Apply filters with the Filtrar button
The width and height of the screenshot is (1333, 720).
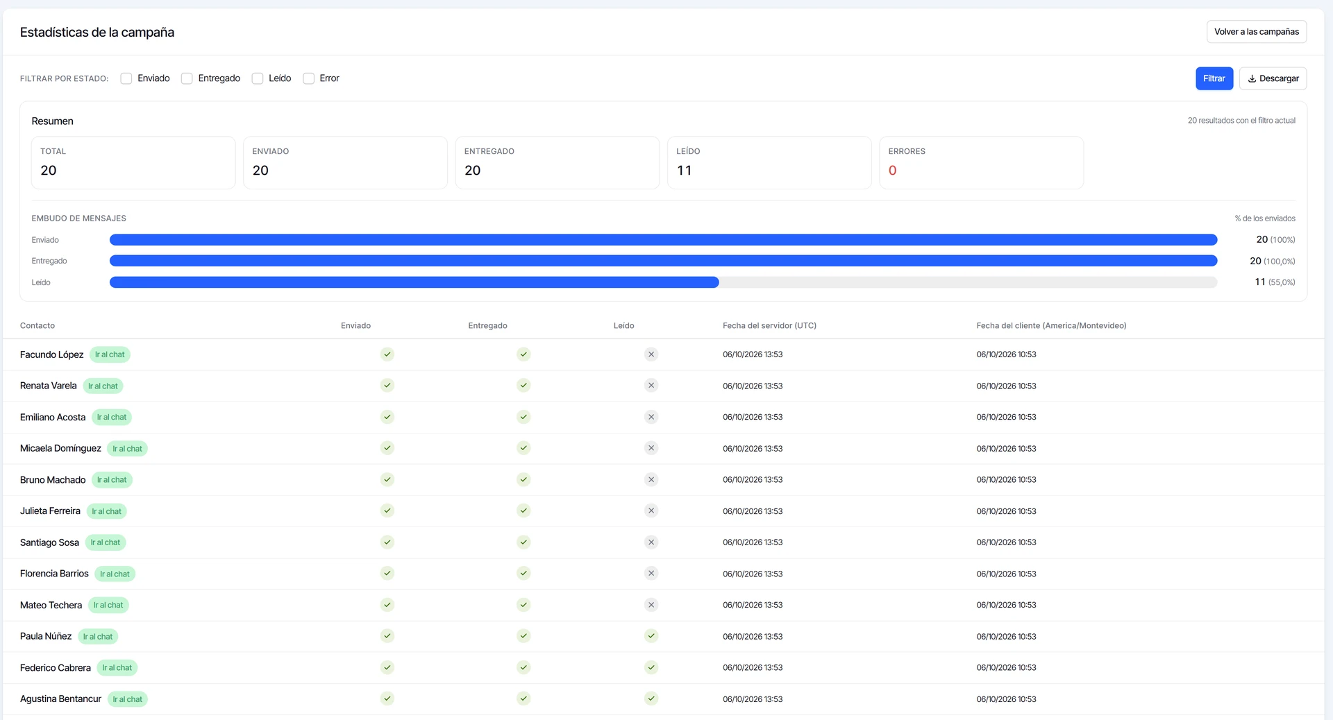[1214, 78]
